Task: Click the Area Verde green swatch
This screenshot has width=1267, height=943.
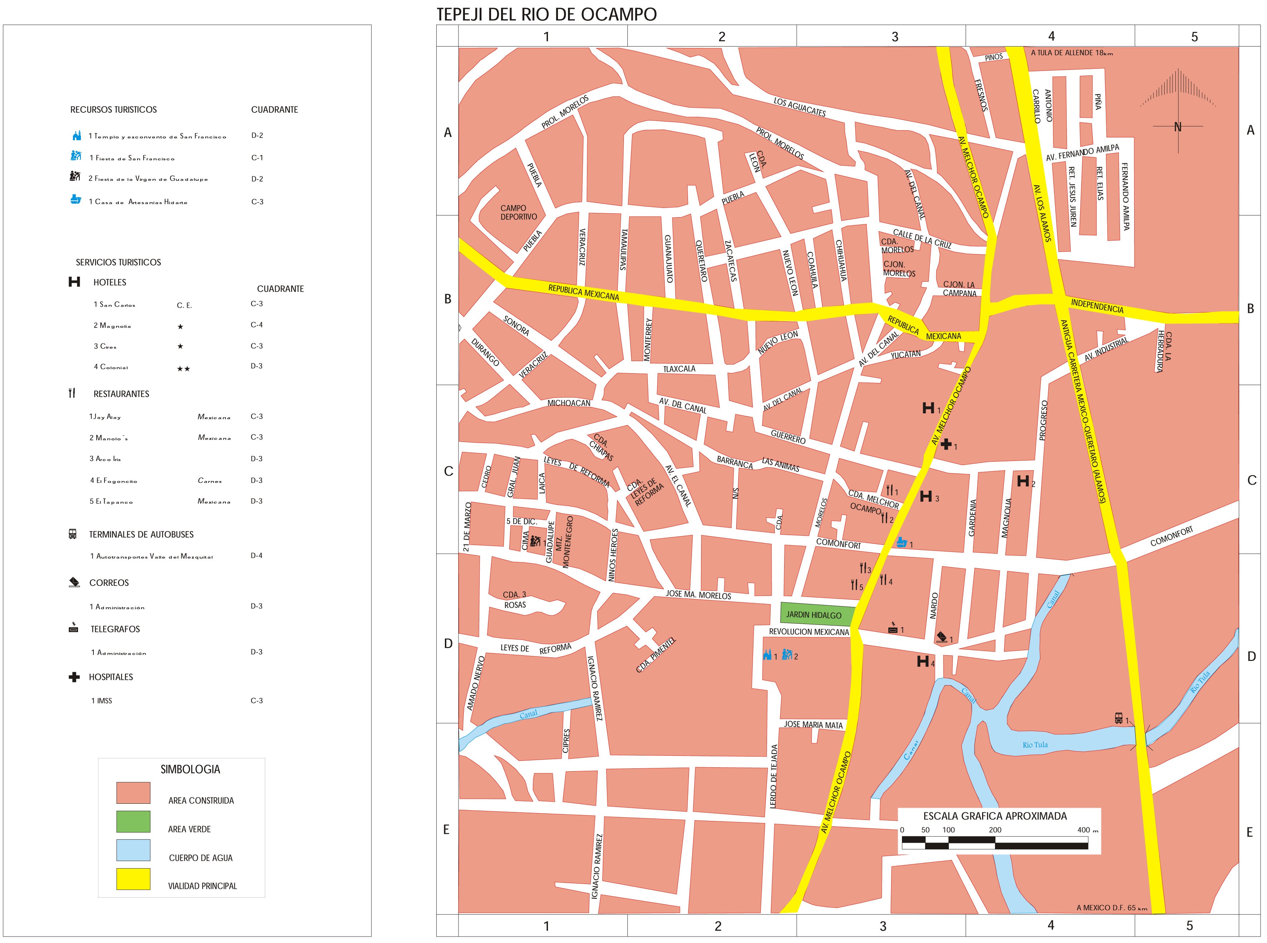Action: [133, 821]
